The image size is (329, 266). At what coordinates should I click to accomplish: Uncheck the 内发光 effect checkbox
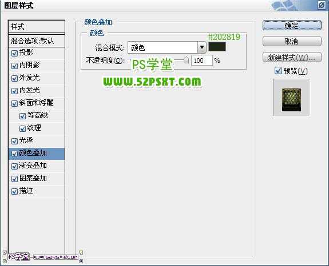pyautogui.click(x=14, y=91)
